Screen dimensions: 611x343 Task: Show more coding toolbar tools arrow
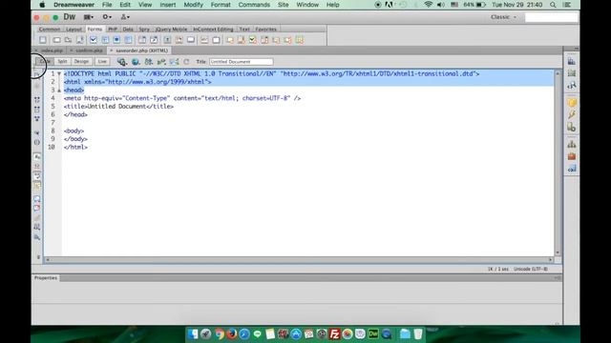[38, 257]
